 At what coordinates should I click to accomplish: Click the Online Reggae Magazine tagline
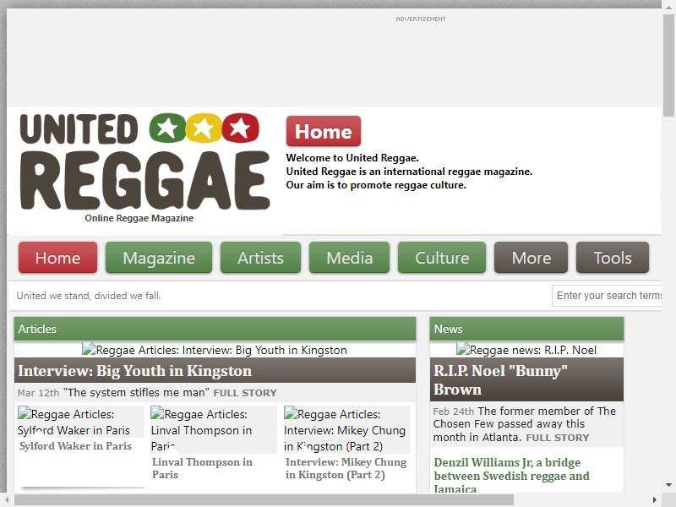coord(139,218)
